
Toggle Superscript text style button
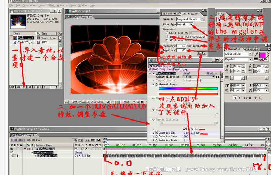point(255,98)
